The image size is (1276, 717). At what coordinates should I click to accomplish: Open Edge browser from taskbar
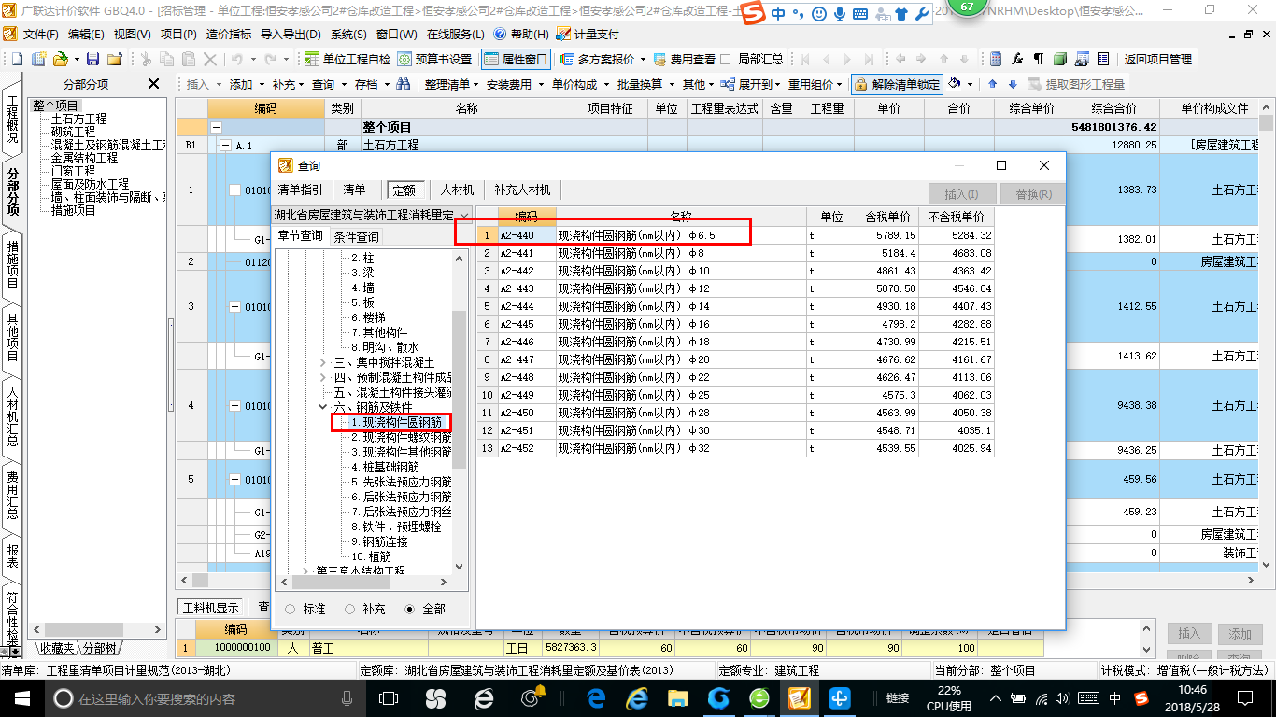tap(596, 697)
